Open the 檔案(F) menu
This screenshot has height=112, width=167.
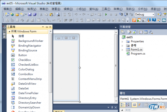click(x=8, y=9)
